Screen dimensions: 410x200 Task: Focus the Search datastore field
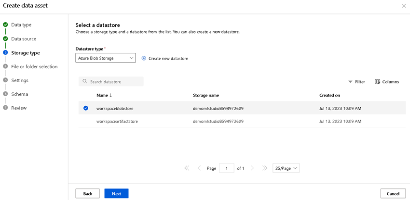tap(111, 82)
